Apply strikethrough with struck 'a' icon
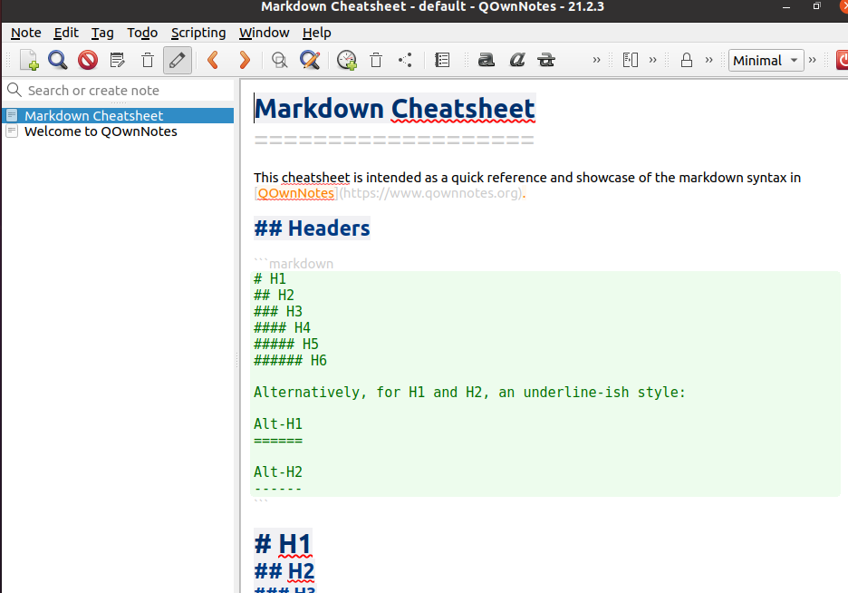The image size is (848, 593). tap(546, 60)
